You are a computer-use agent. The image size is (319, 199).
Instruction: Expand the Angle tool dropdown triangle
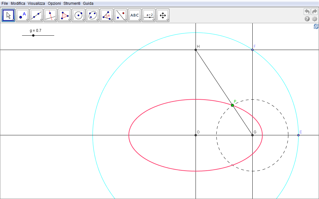tap(111, 20)
